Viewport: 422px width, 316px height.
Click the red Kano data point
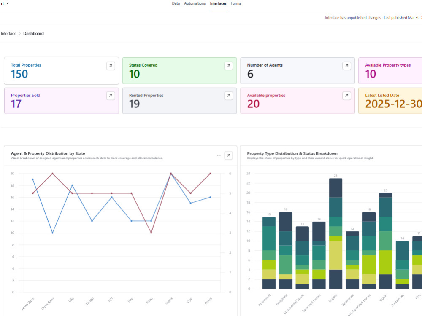tap(151, 233)
